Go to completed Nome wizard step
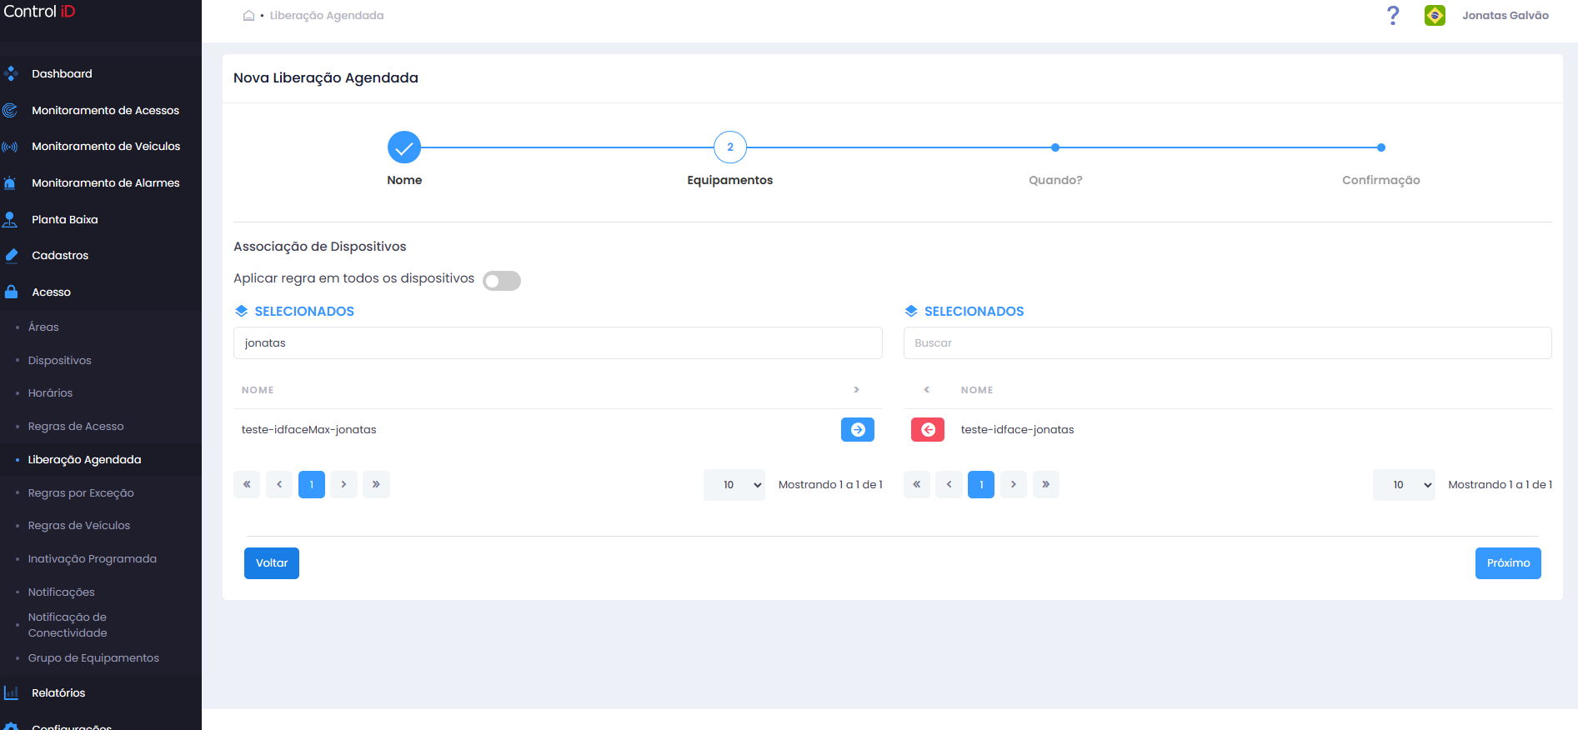Image resolution: width=1578 pixels, height=730 pixels. (x=404, y=147)
